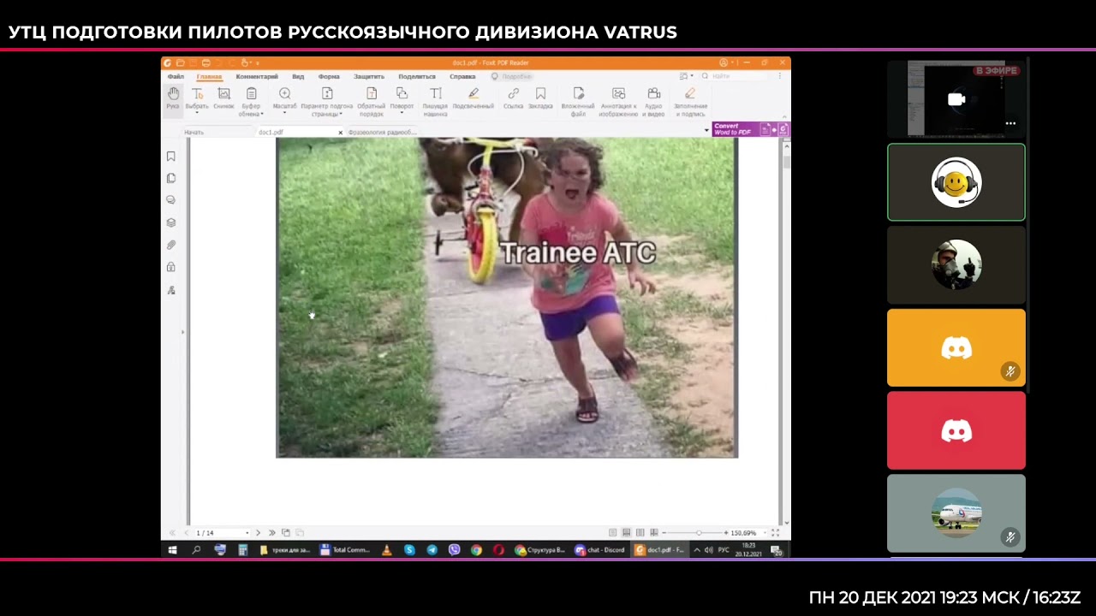Viewport: 1096px width, 616px height.
Task: Click the Подробнее tell-me field
Action: (x=512, y=76)
